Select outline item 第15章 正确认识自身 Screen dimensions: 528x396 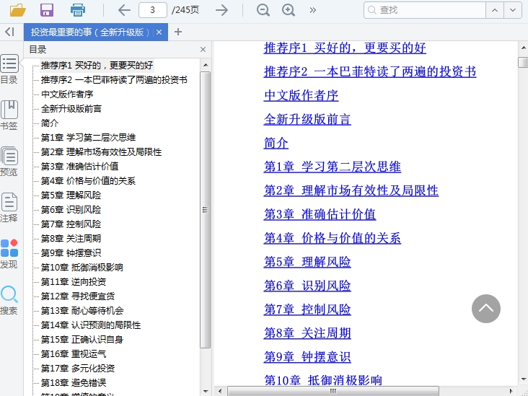tap(82, 340)
